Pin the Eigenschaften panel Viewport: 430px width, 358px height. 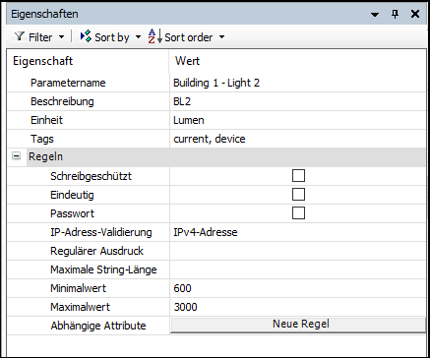click(x=396, y=14)
